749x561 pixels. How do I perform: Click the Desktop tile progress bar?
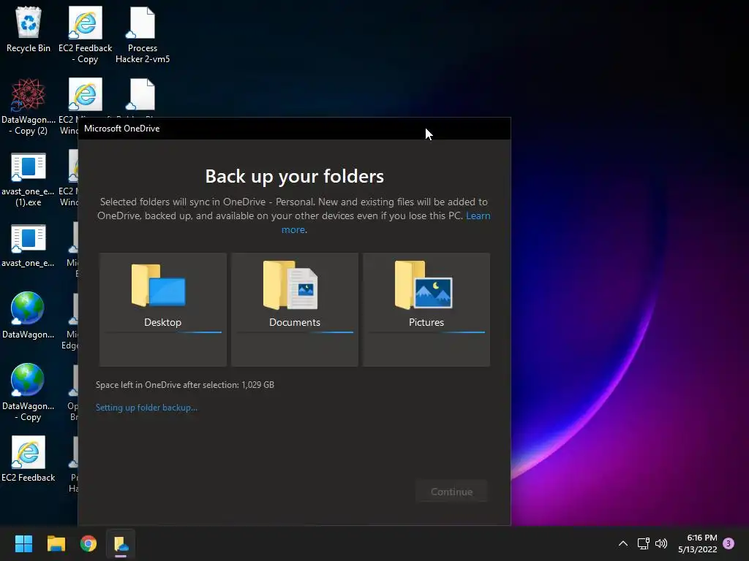pos(163,332)
